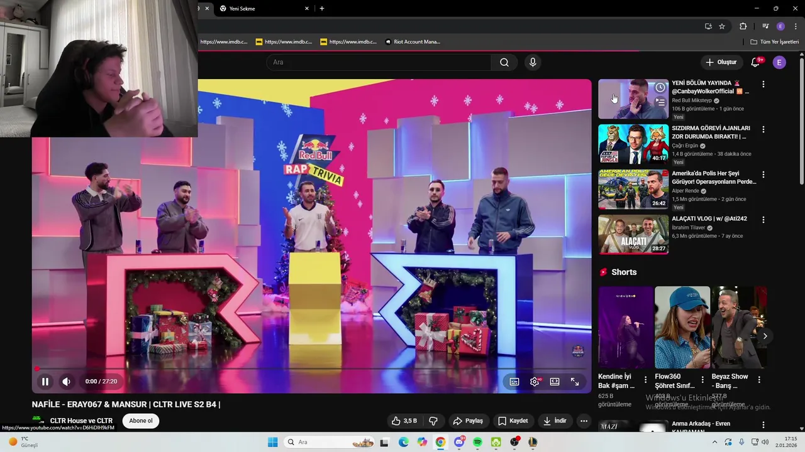Click the Oluştur create button
805x452 pixels.
721,62
